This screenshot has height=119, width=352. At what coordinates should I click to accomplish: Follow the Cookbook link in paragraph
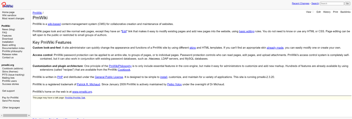coord(124,70)
